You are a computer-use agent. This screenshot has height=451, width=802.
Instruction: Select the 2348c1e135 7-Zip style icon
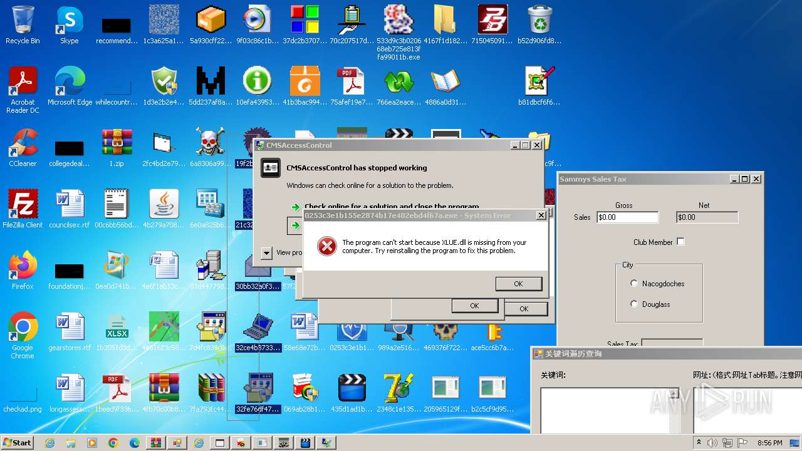pos(398,393)
